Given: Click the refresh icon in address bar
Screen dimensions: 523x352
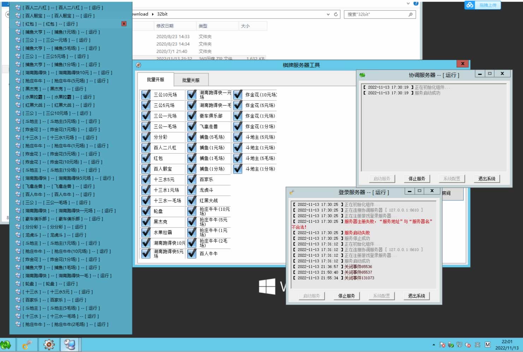Looking at the screenshot, I should pyautogui.click(x=336, y=14).
